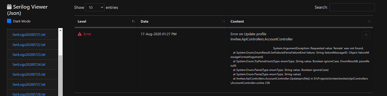Click the Search input field

click(352, 7)
